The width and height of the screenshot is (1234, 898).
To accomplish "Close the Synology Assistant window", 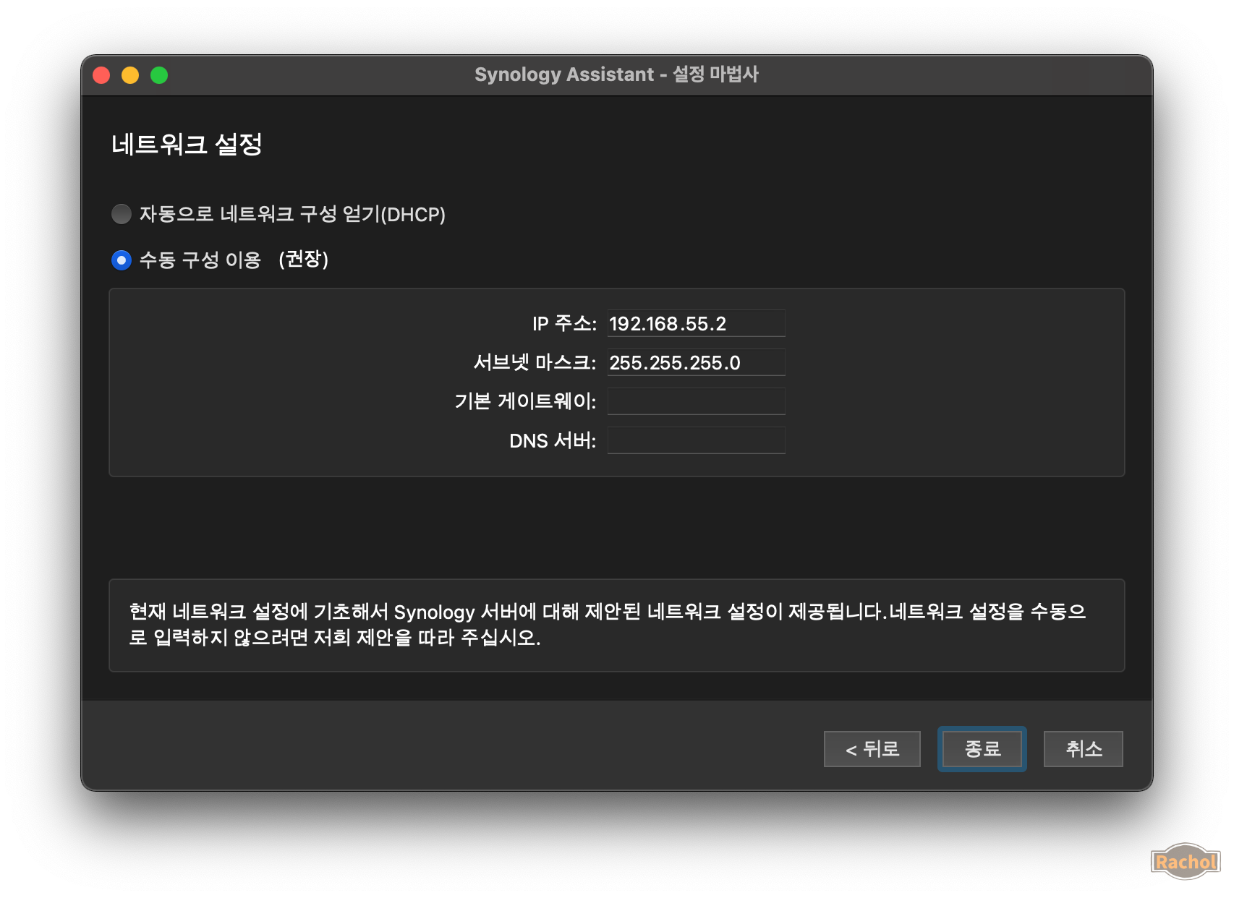I will click(x=101, y=75).
